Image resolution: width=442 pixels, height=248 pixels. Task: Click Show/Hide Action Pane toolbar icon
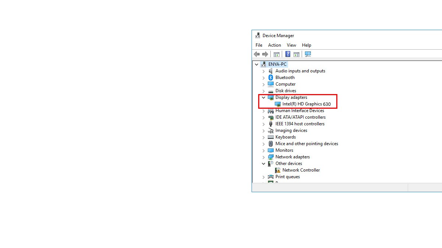point(296,54)
